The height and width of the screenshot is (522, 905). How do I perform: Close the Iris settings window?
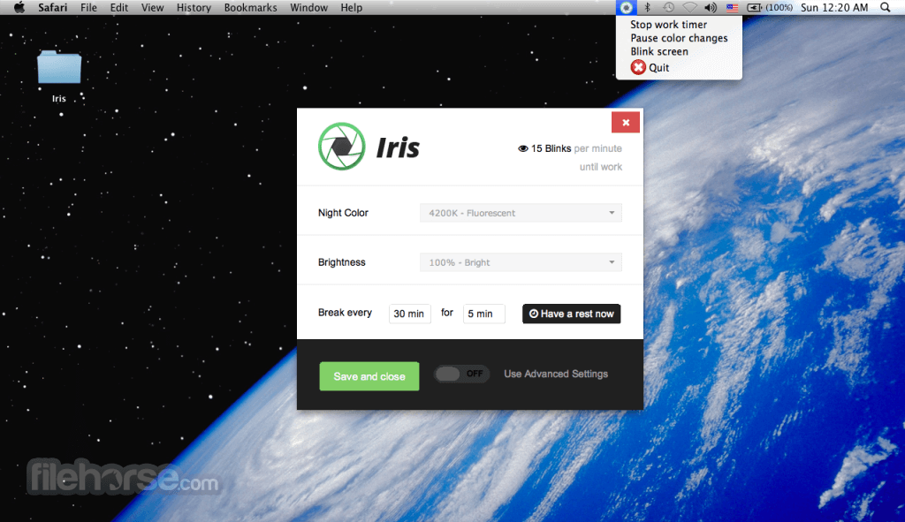click(626, 122)
